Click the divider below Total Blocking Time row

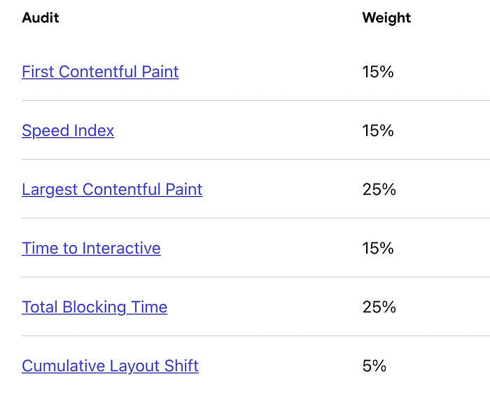click(252, 335)
